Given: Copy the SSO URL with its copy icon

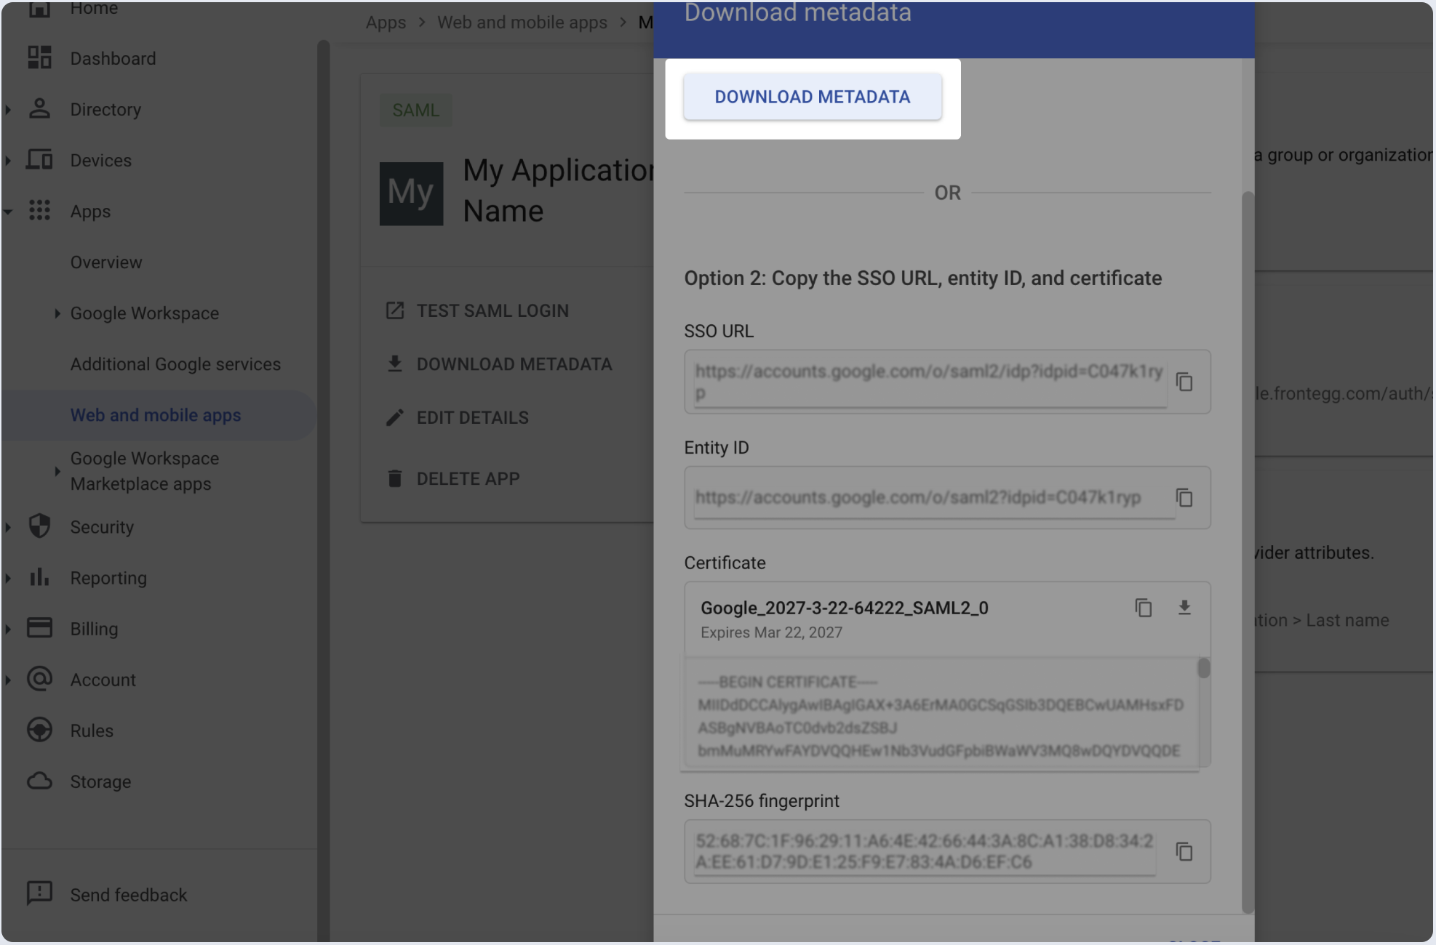Looking at the screenshot, I should pos(1184,382).
